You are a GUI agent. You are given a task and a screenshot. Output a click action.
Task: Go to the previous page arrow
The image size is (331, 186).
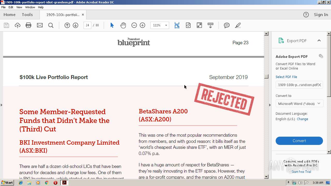pyautogui.click(x=67, y=25)
